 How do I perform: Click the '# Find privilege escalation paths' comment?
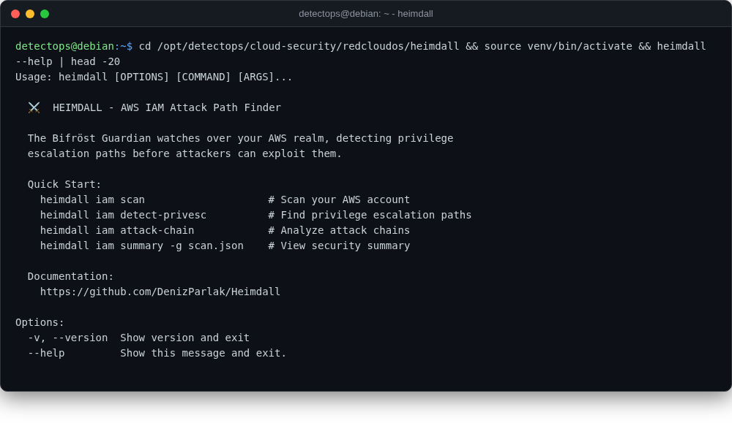pos(370,215)
